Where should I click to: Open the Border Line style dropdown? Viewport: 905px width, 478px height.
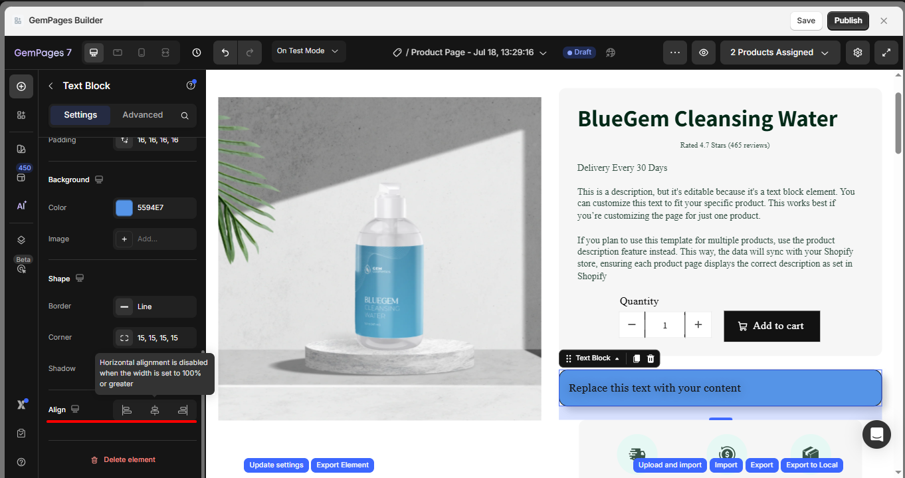pyautogui.click(x=155, y=306)
